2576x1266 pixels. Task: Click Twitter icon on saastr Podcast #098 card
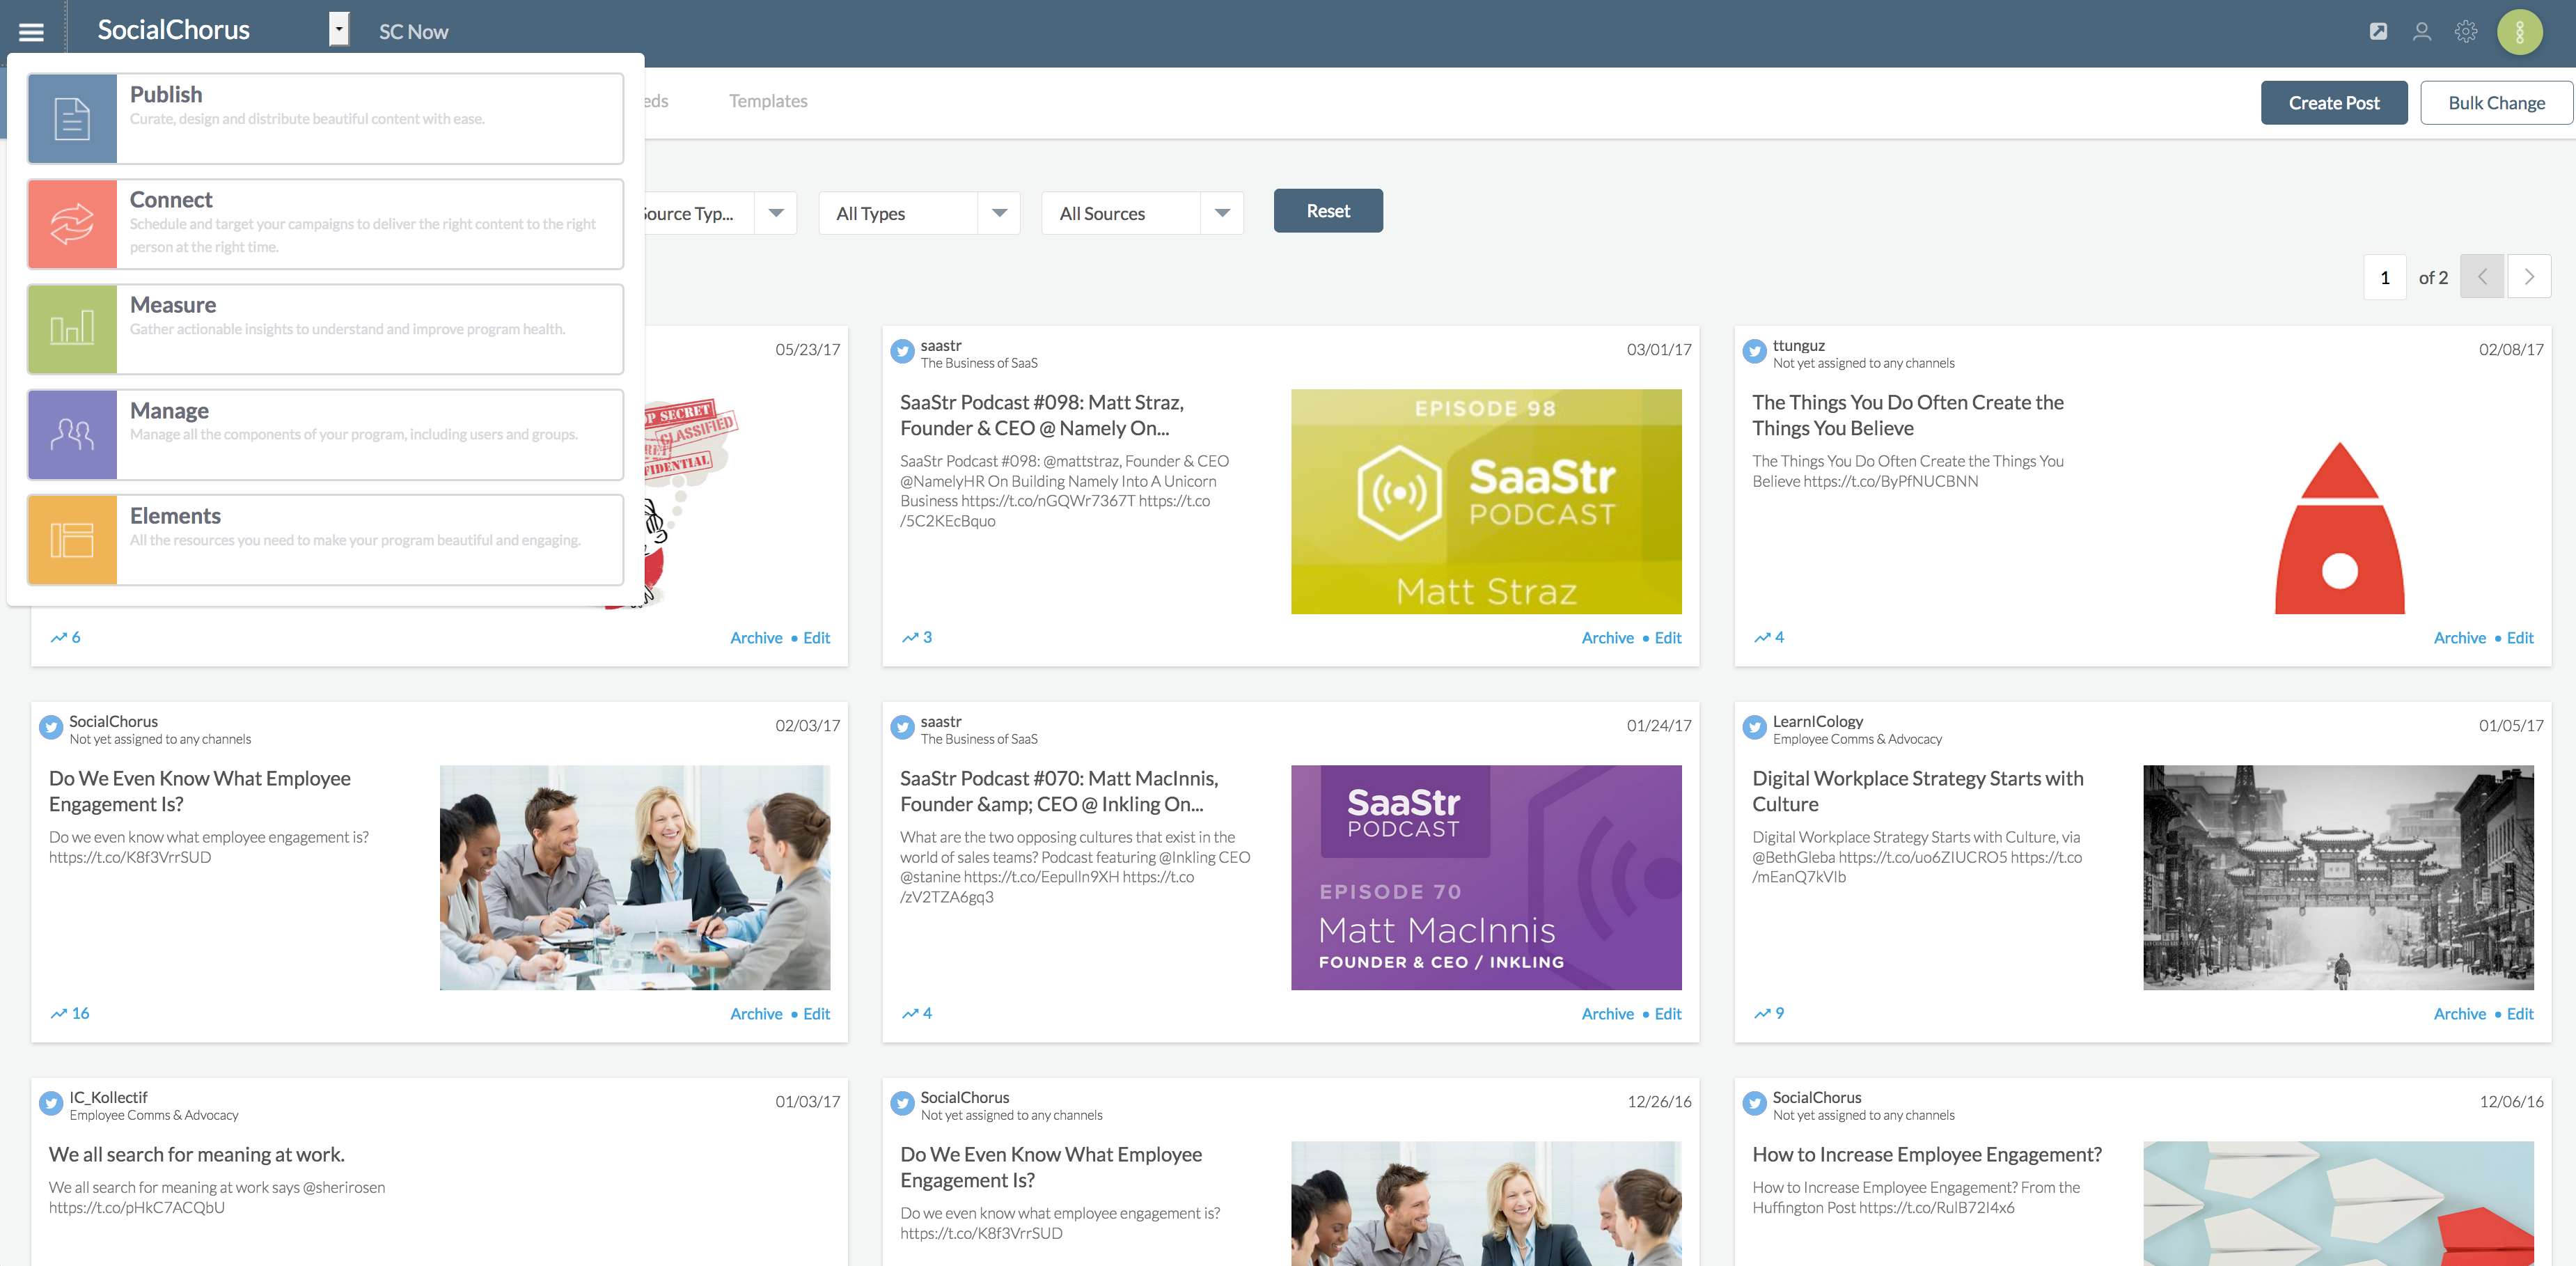point(902,351)
